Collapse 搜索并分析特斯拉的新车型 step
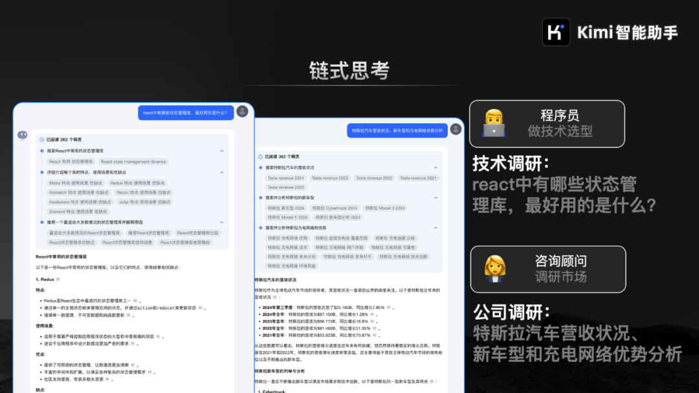Screen dimensions: 699x393 436,198
